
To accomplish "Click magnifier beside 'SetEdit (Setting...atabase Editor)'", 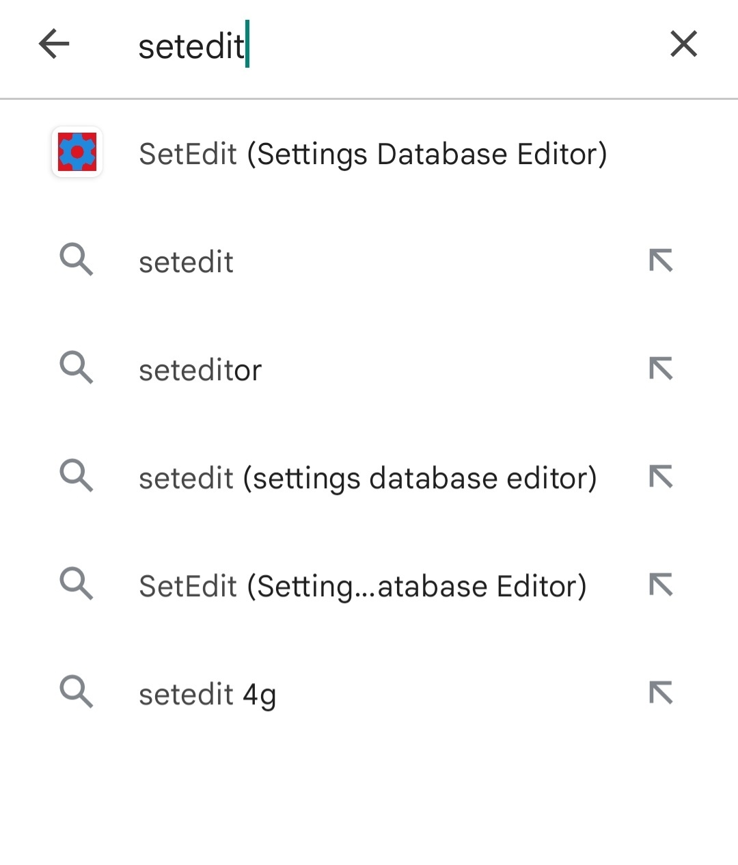I will [x=77, y=585].
